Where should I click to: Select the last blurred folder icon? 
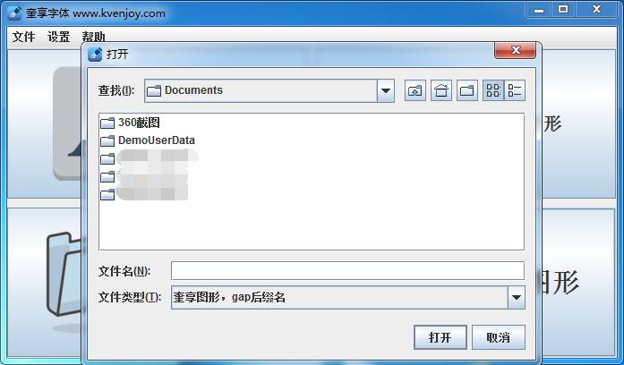(107, 194)
